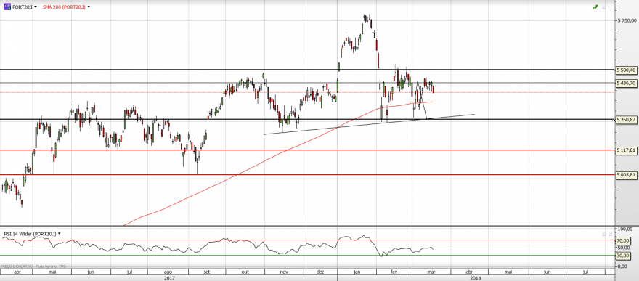This screenshot has height=281, width=639.
Task: Maximize the main price chart panel
Action: point(604,7)
